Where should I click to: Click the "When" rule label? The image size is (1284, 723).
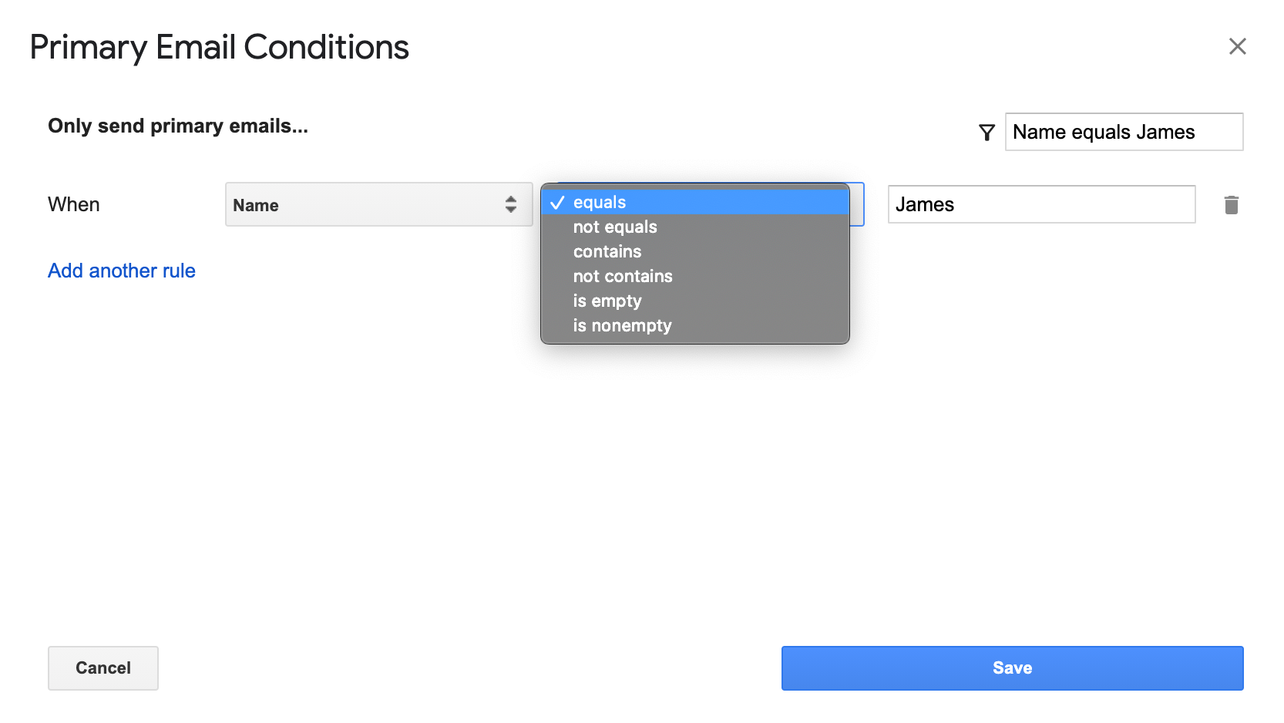[x=74, y=204]
